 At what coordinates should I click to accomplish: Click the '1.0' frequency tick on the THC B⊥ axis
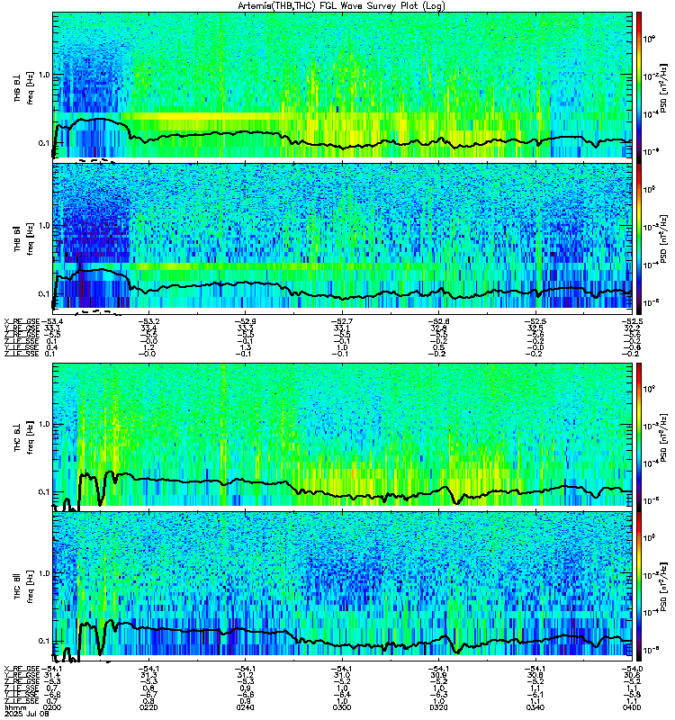coord(43,424)
